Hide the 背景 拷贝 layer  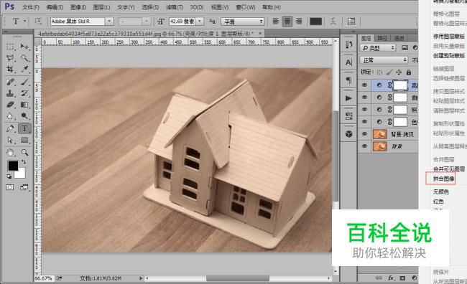[x=364, y=134]
